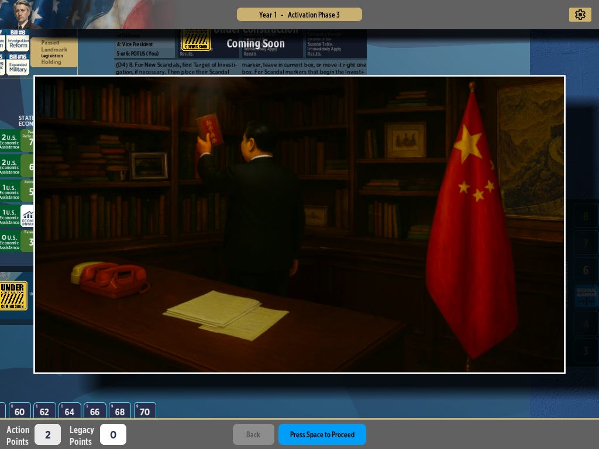The image size is (599, 449).
Task: Select the track space numbered 62
Action: pyautogui.click(x=44, y=411)
